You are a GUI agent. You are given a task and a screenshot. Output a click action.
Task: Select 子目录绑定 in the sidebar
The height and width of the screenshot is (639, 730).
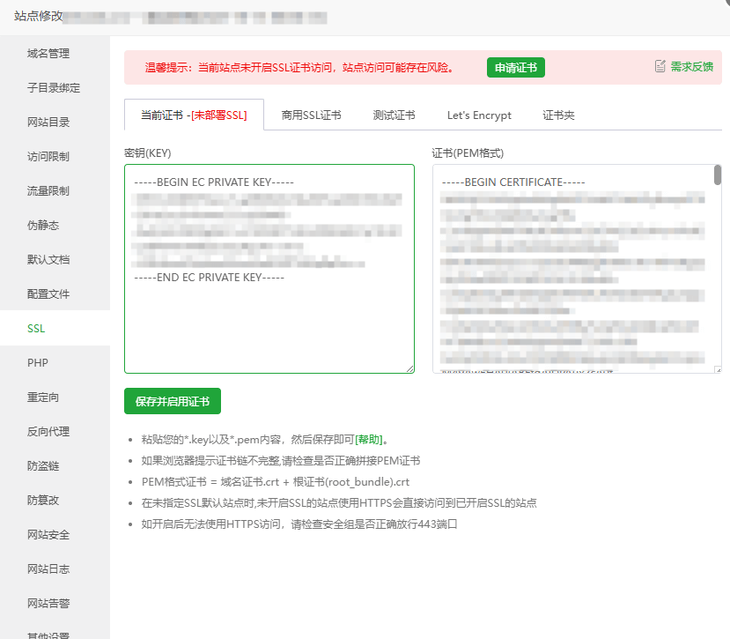pos(54,88)
